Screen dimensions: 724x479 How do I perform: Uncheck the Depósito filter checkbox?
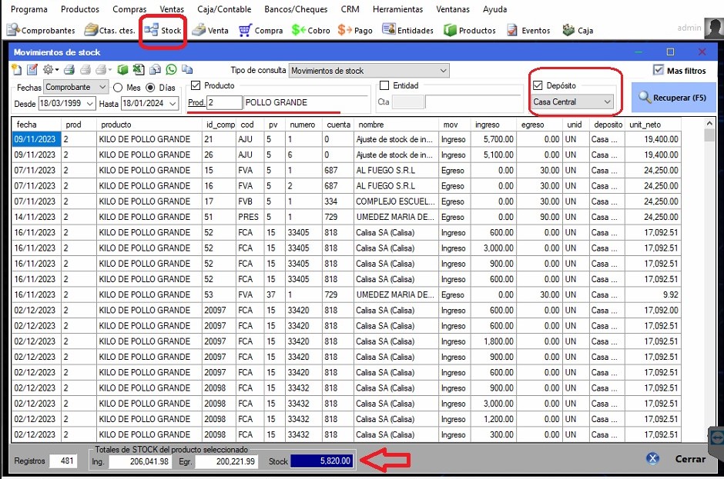pos(538,85)
